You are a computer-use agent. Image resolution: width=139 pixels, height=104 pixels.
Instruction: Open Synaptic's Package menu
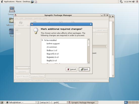tap(29, 18)
